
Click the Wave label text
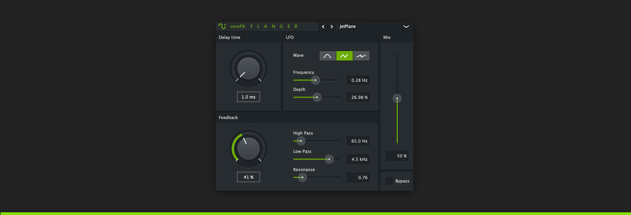pos(298,55)
